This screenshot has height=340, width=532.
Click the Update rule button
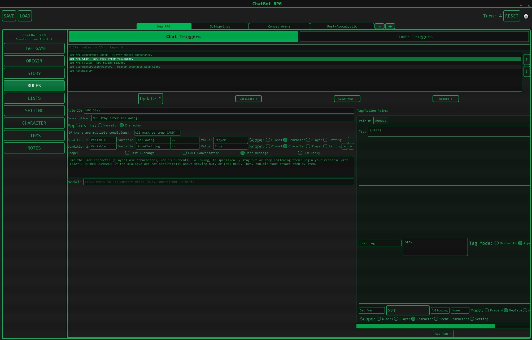pyautogui.click(x=150, y=99)
